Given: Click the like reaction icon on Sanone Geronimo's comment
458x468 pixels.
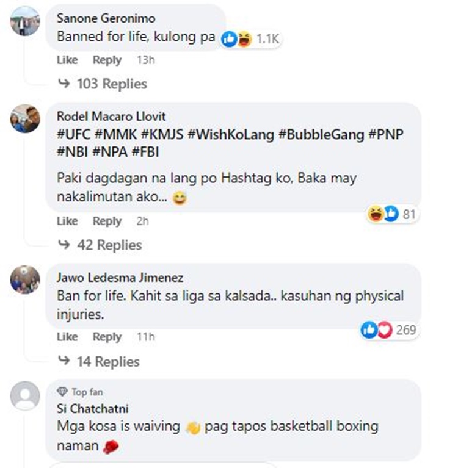Looking at the screenshot, I should 229,39.
